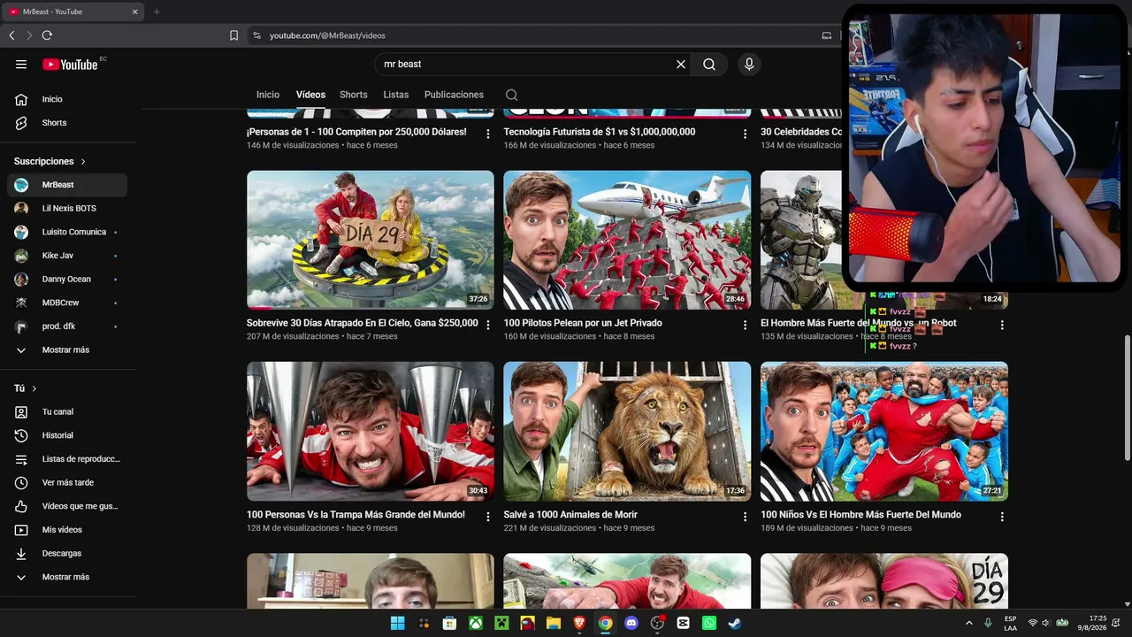Select the 'MrBeast - YouTube' browser tab
The width and height of the screenshot is (1132, 637).
point(73,12)
